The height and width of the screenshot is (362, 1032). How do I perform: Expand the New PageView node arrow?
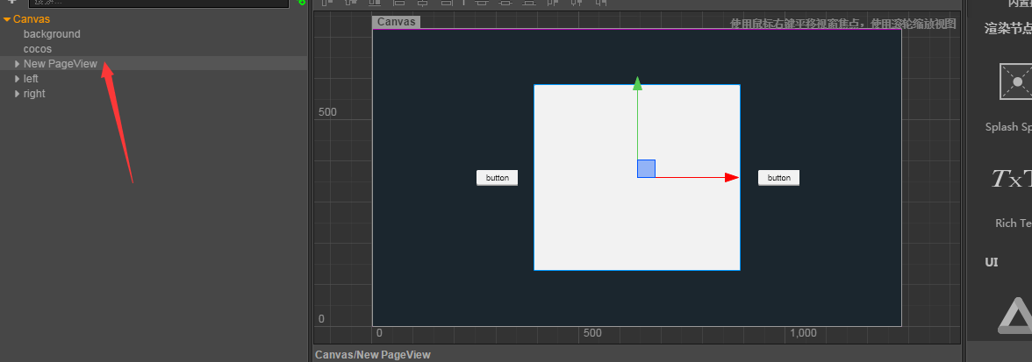pos(18,64)
